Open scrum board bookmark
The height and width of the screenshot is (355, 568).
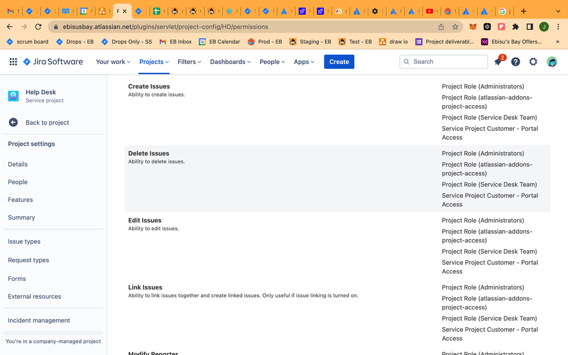coord(27,42)
